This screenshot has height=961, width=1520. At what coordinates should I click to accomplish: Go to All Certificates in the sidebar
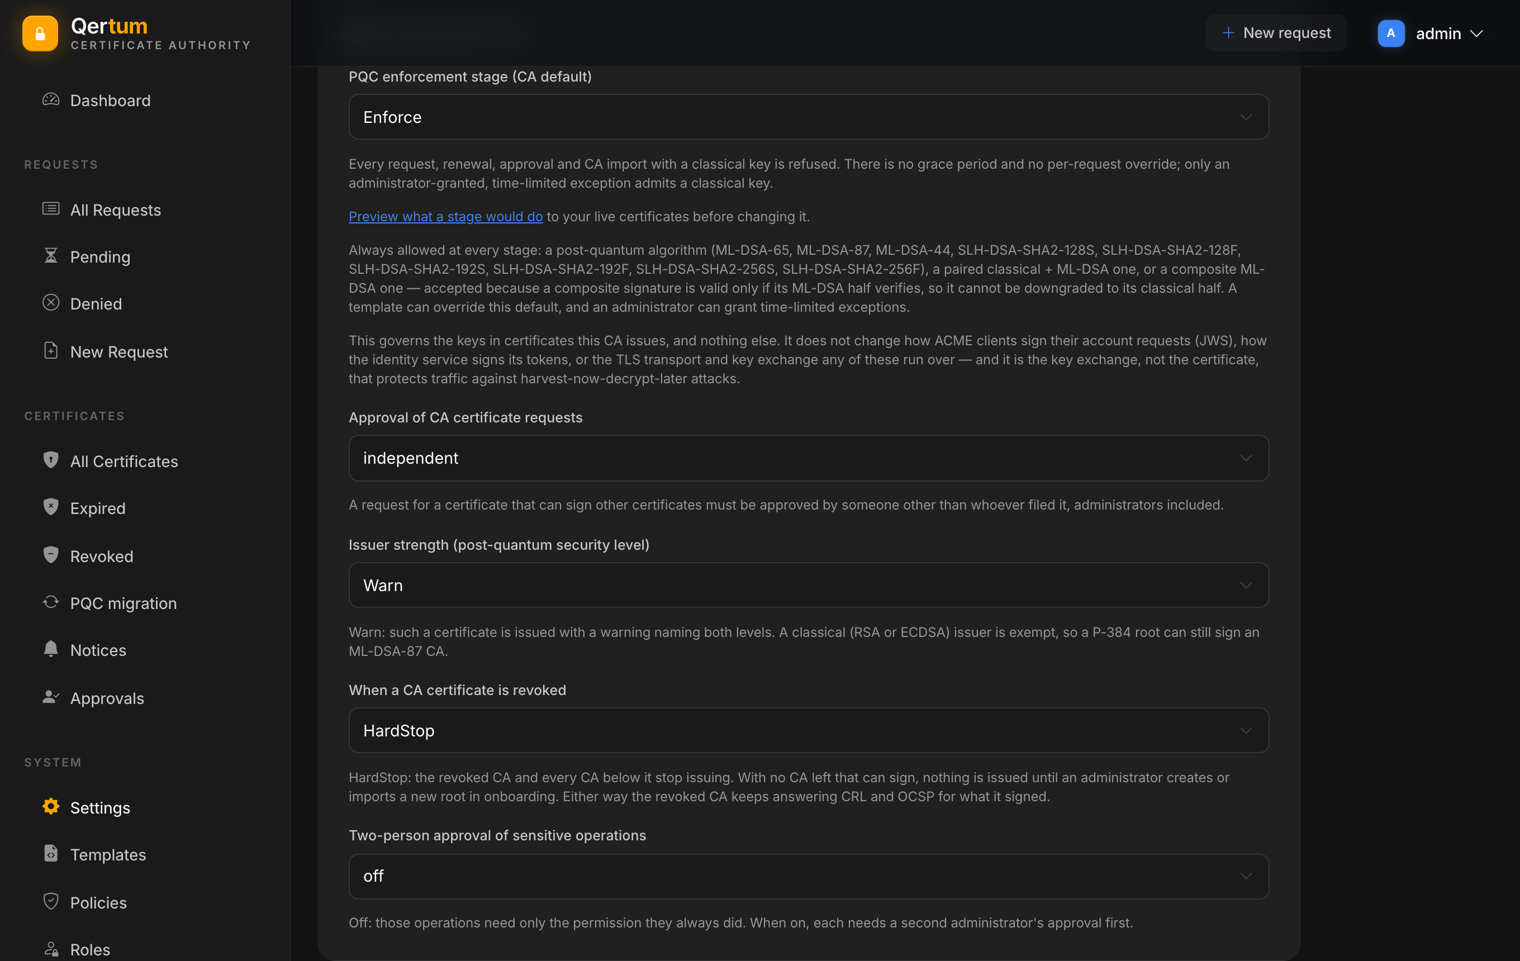tap(123, 462)
